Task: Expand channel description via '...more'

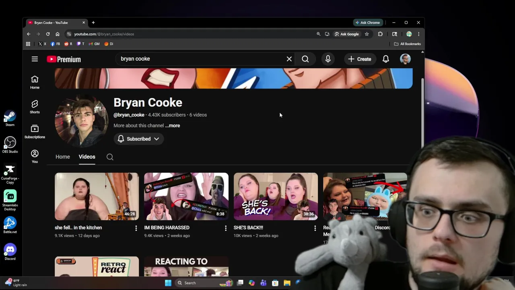Action: [x=172, y=126]
